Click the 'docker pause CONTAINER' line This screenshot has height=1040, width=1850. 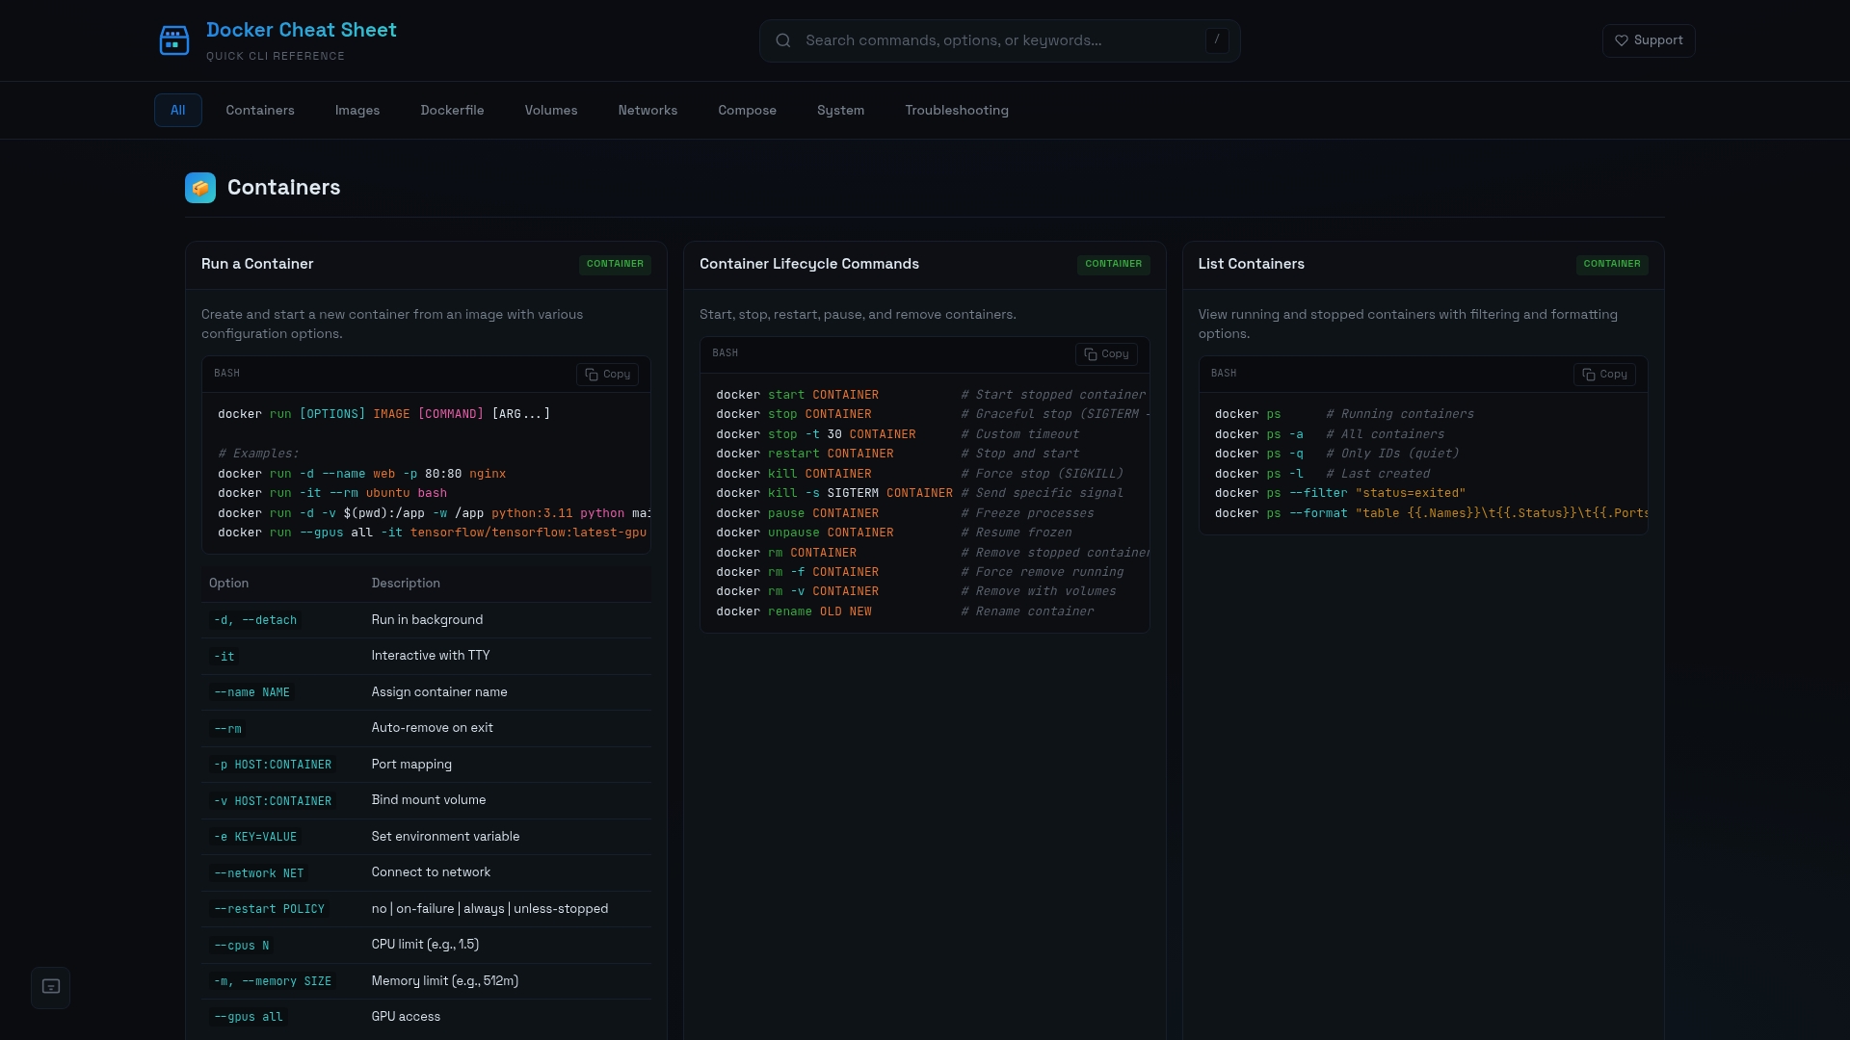pos(797,513)
